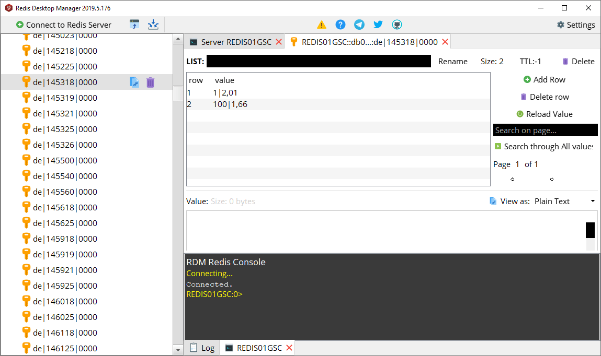Select key de|145319|0000 in tree
Image resolution: width=601 pixels, height=356 pixels.
[x=65, y=98]
